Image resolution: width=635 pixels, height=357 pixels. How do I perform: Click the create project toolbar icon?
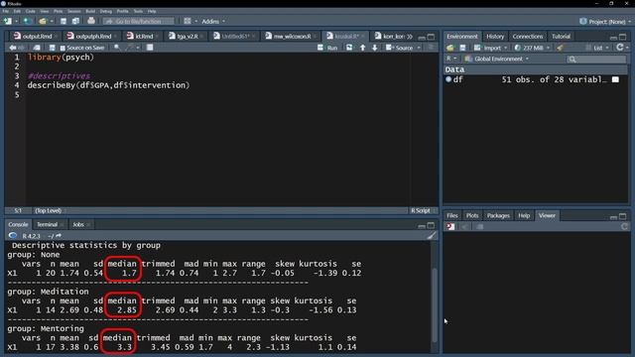27,21
